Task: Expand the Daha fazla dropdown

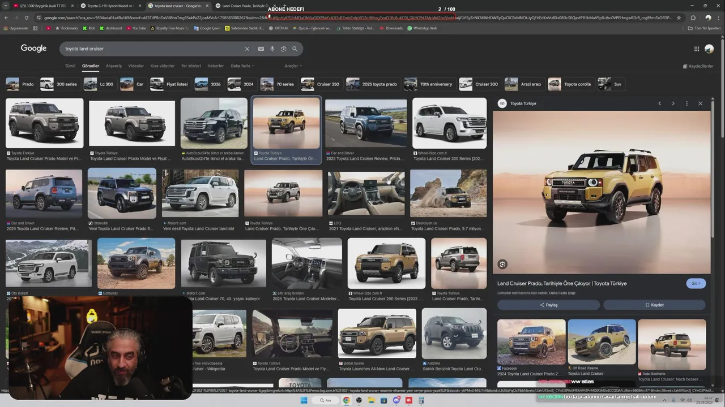Action: pos(242,66)
